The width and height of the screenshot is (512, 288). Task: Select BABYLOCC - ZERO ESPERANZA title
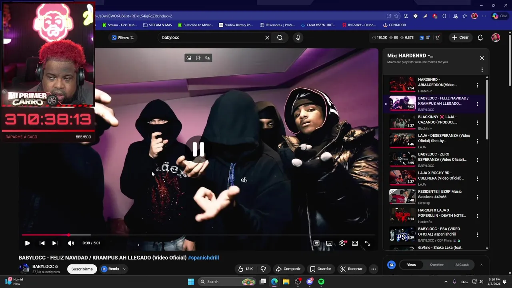coord(442,157)
